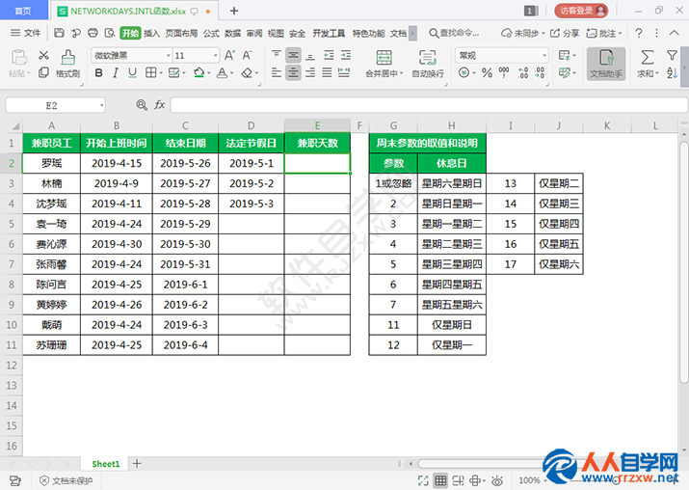This screenshot has height=490, width=689.
Task: Switch to the 公式 Formulas tab
Action: pyautogui.click(x=211, y=33)
